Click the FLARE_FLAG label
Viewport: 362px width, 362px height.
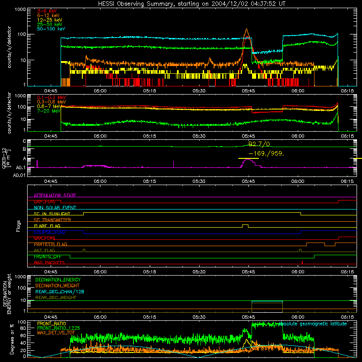pyautogui.click(x=47, y=226)
